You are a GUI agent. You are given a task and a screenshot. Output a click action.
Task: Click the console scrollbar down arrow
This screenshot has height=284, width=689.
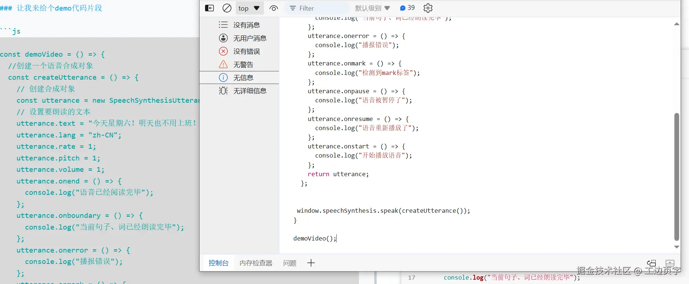point(677,247)
